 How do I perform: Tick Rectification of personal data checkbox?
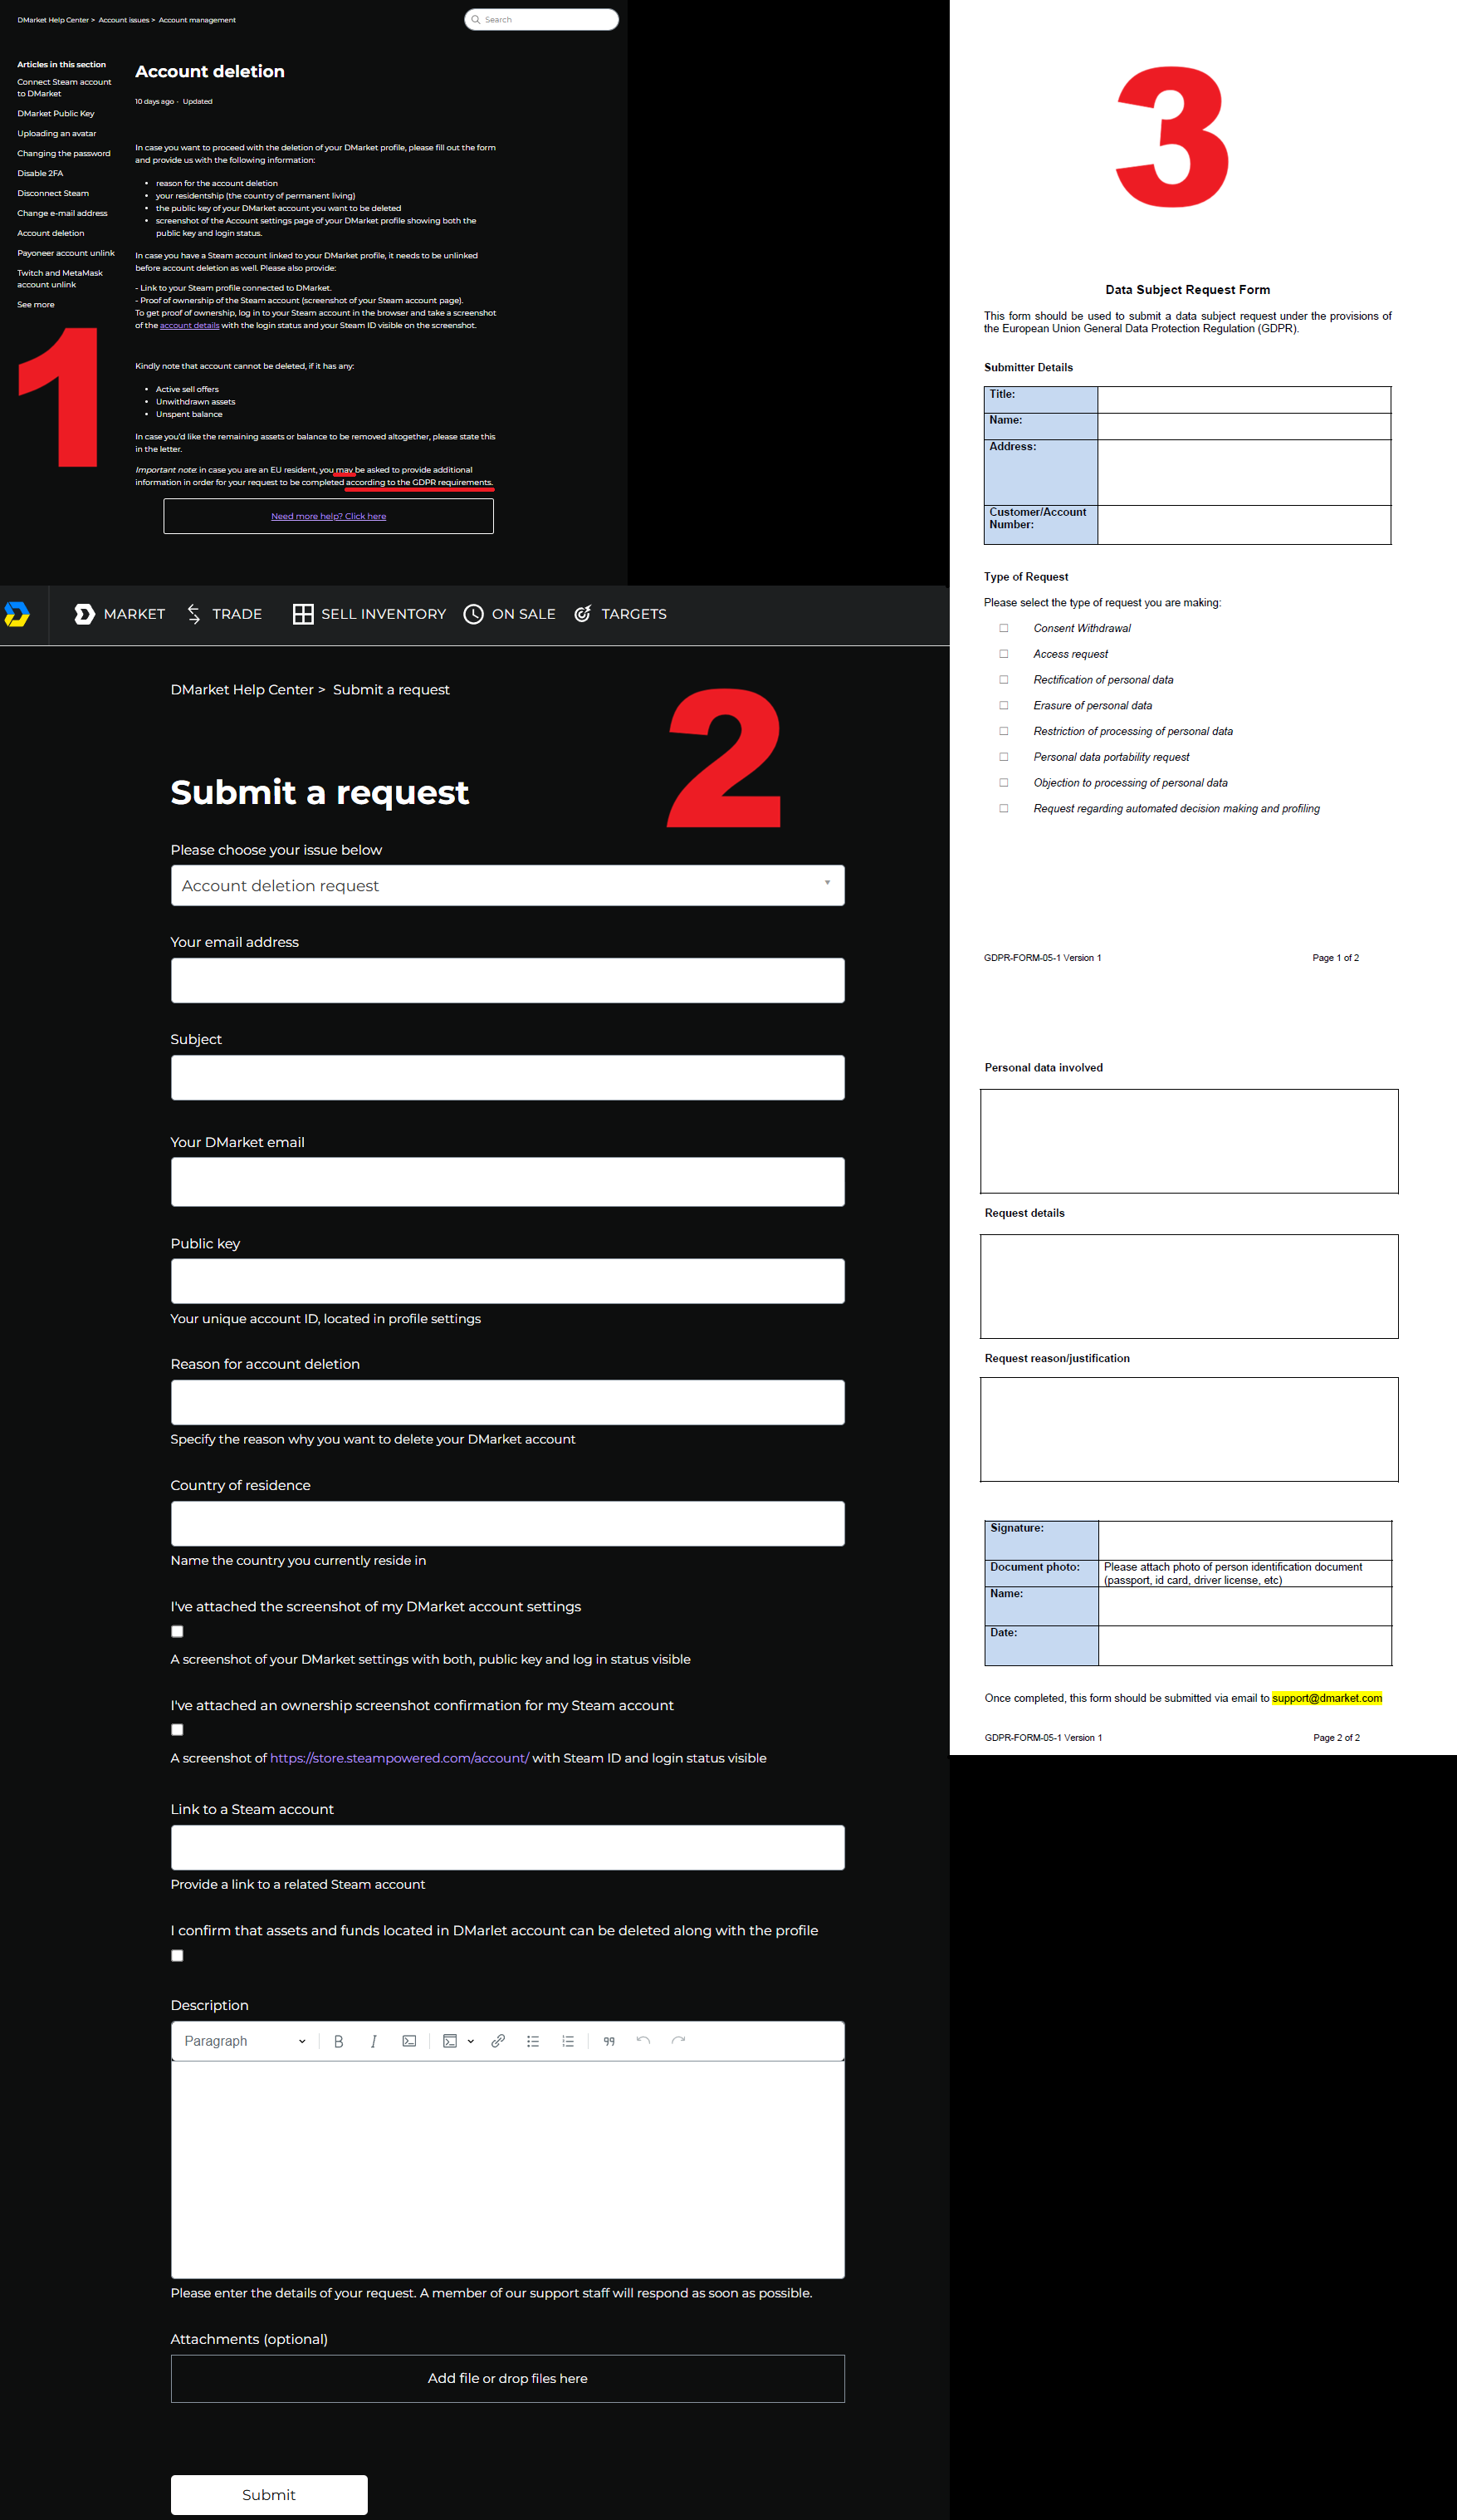point(1004,680)
